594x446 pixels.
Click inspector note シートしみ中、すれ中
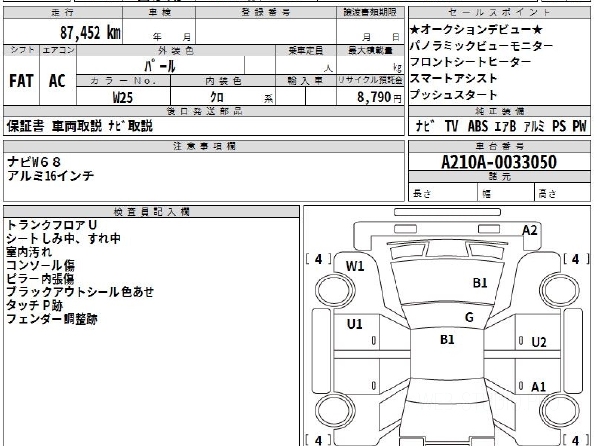tap(64, 239)
